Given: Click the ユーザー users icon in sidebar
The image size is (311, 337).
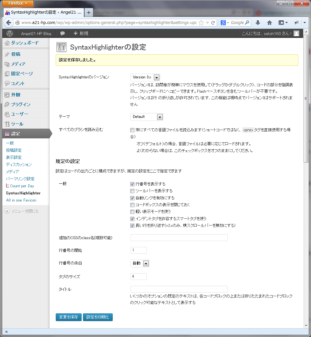Looking at the screenshot, I should coord(7,114).
